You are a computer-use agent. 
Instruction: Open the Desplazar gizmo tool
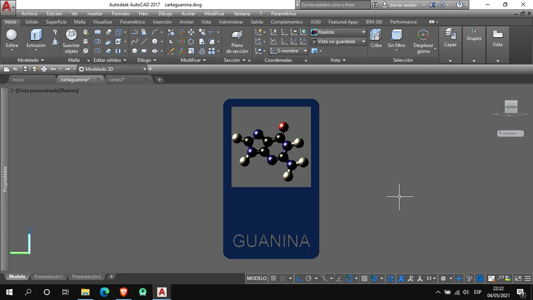pyautogui.click(x=423, y=41)
